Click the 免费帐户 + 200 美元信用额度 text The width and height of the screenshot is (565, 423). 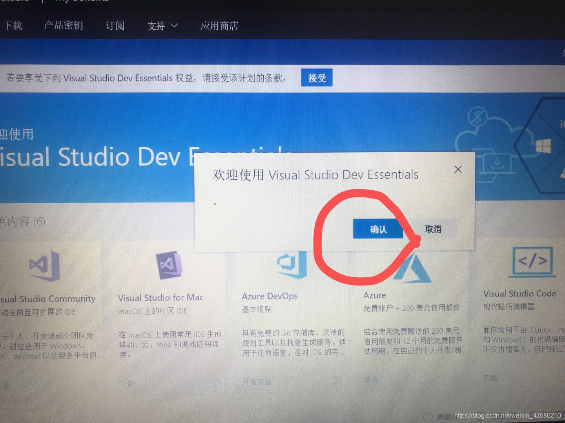[412, 308]
